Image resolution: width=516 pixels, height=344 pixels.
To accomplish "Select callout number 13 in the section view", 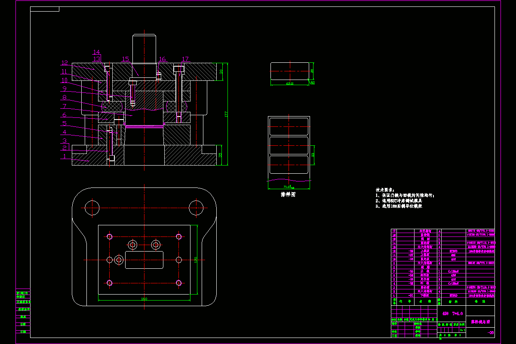I will 96,58.
